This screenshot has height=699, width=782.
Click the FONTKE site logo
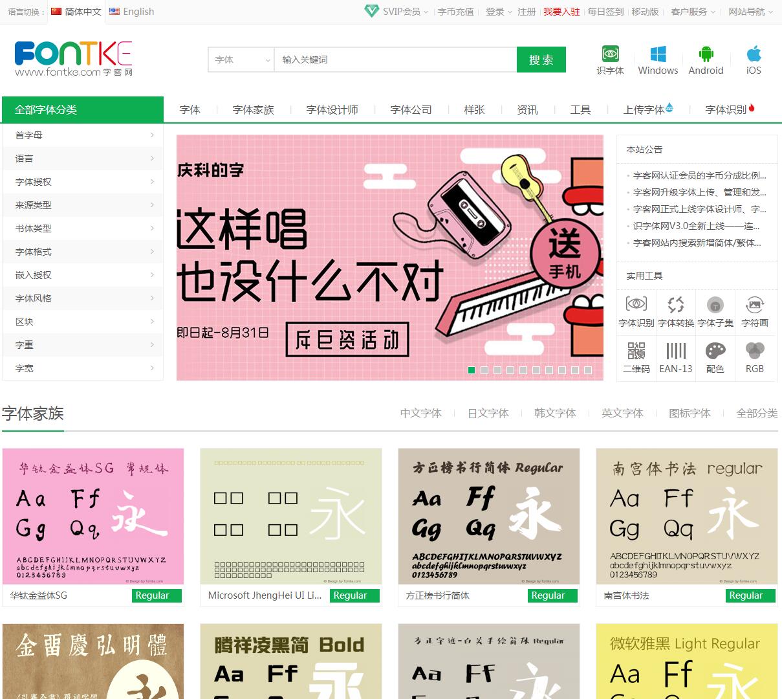pyautogui.click(x=73, y=59)
